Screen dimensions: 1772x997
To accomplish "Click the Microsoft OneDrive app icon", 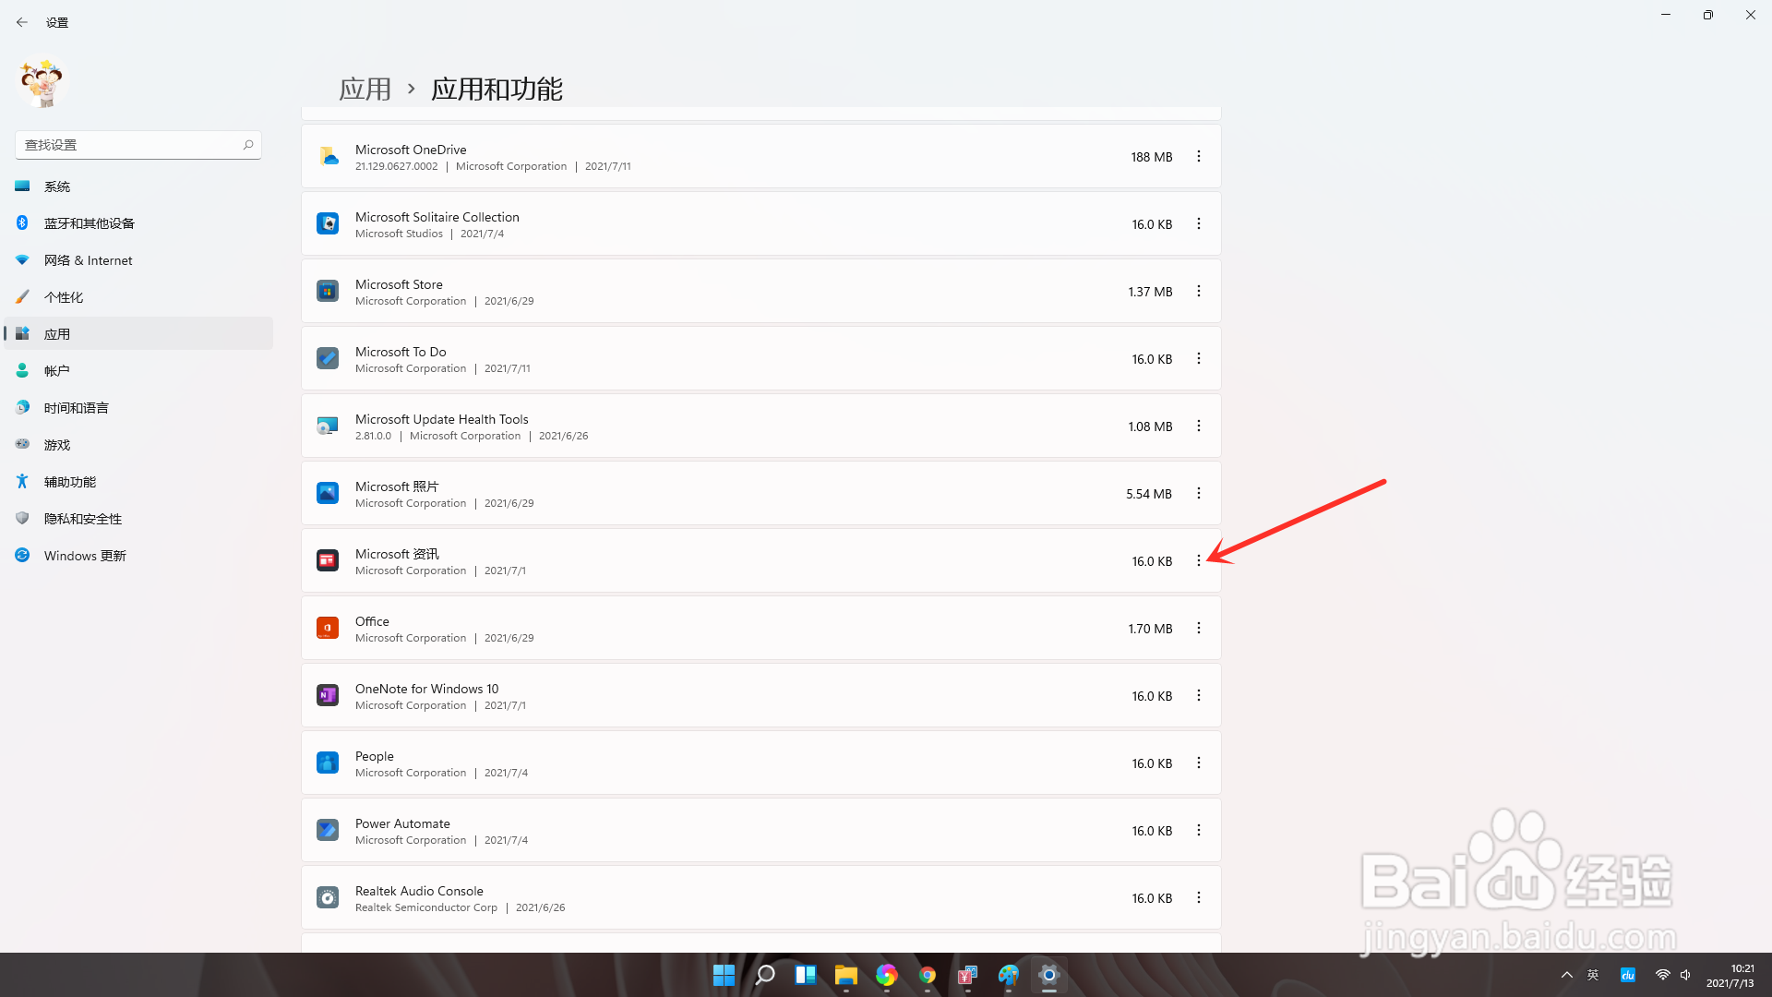I will (x=328, y=157).
